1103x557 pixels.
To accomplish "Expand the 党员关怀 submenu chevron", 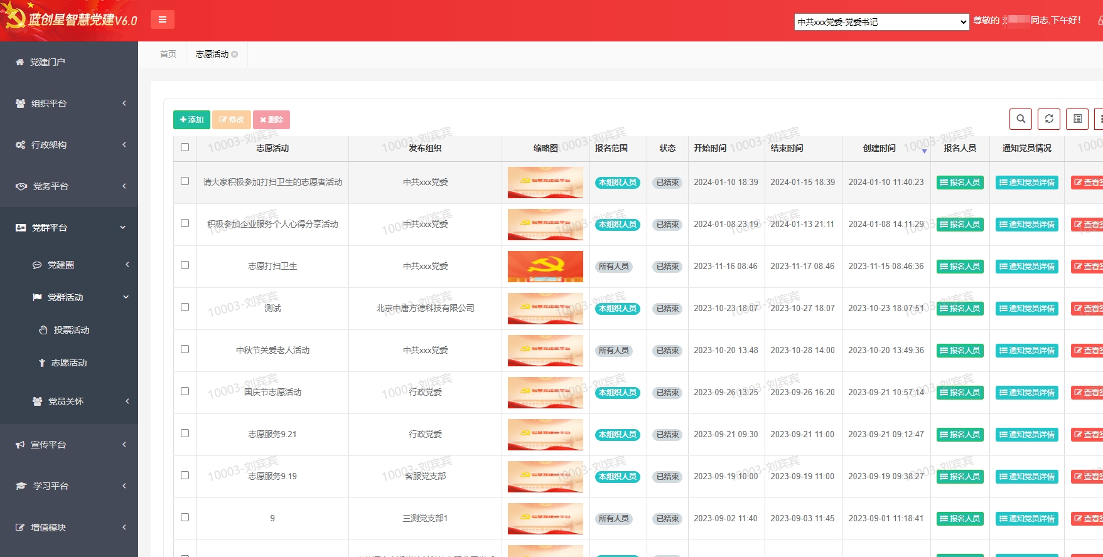I will tap(127, 401).
